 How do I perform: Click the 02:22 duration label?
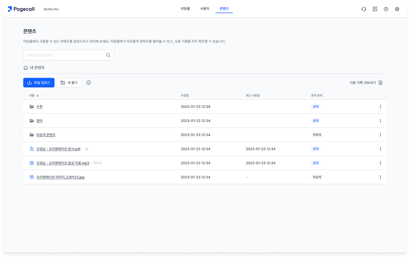coord(98,163)
